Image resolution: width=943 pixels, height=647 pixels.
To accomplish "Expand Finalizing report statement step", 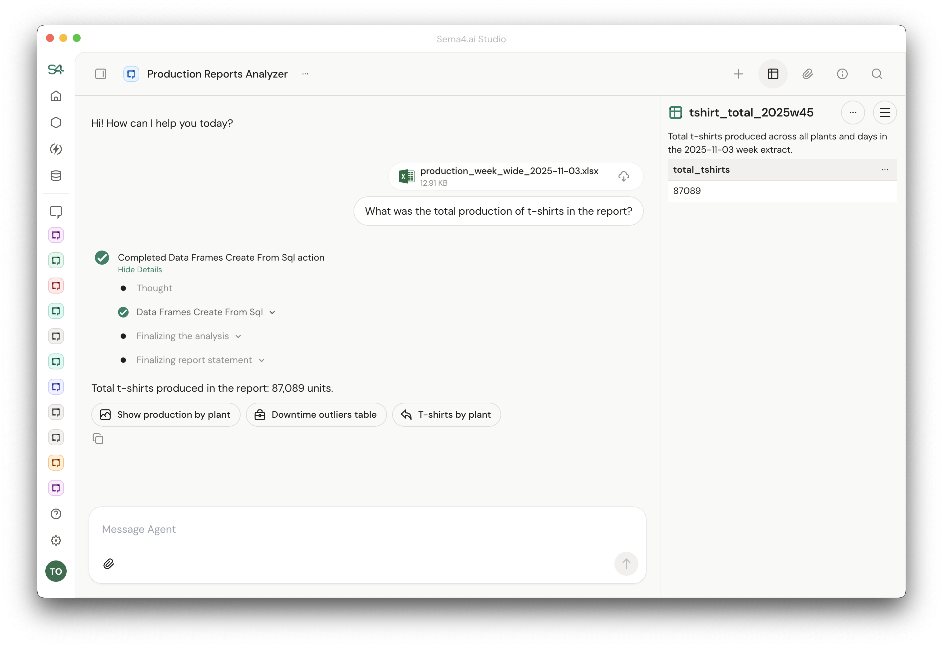I will click(x=262, y=360).
